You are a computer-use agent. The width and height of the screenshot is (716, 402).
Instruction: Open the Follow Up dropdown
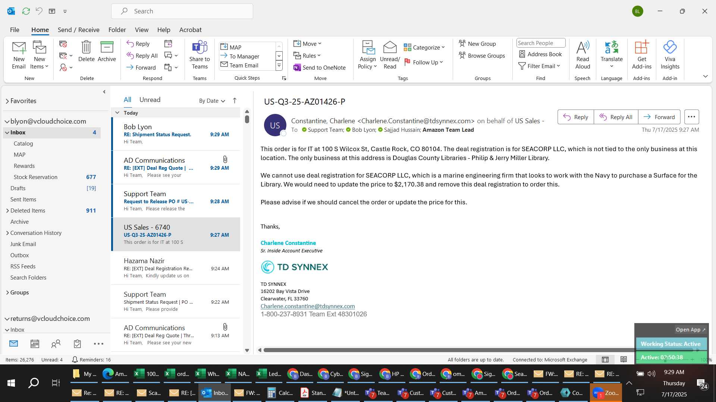click(424, 62)
